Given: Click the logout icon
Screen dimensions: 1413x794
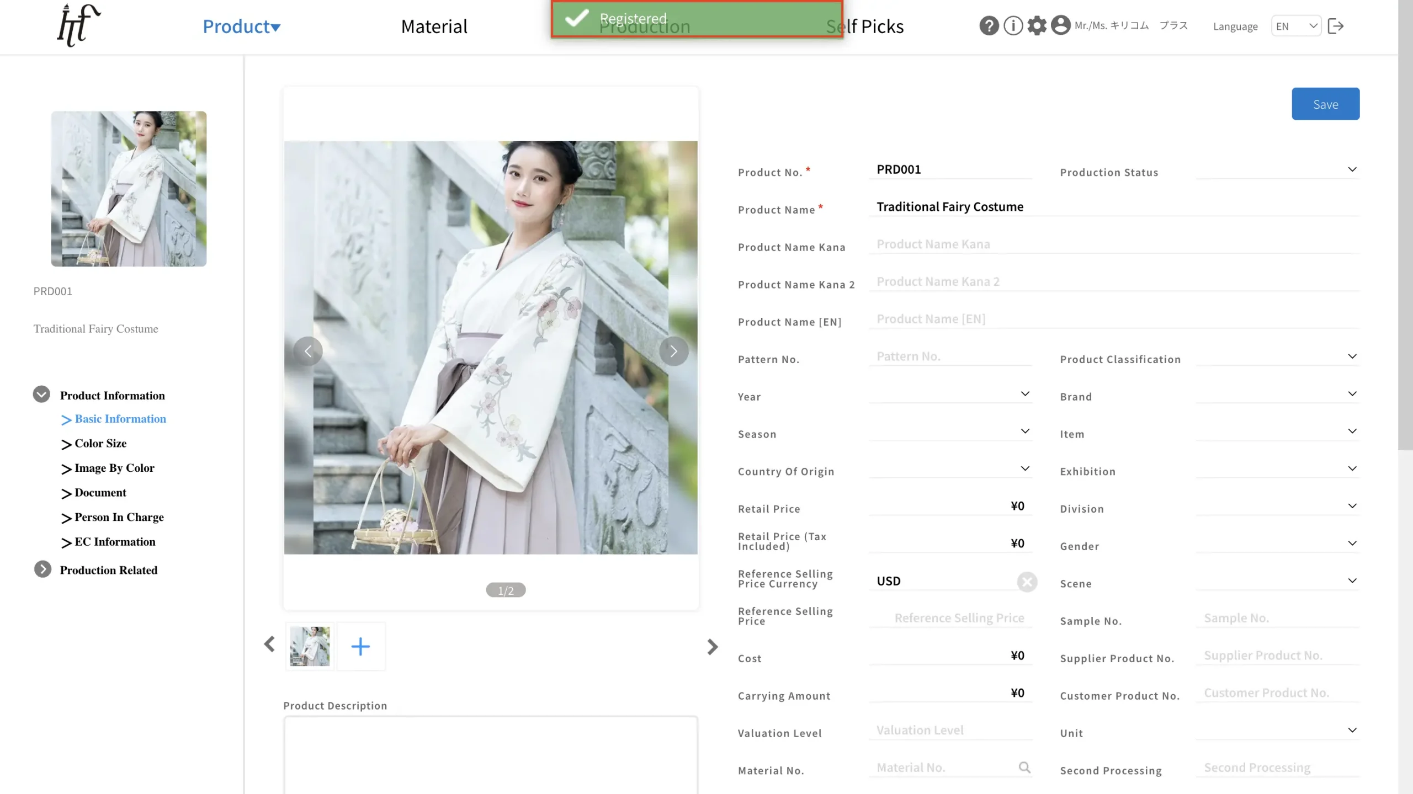Looking at the screenshot, I should click(x=1336, y=26).
